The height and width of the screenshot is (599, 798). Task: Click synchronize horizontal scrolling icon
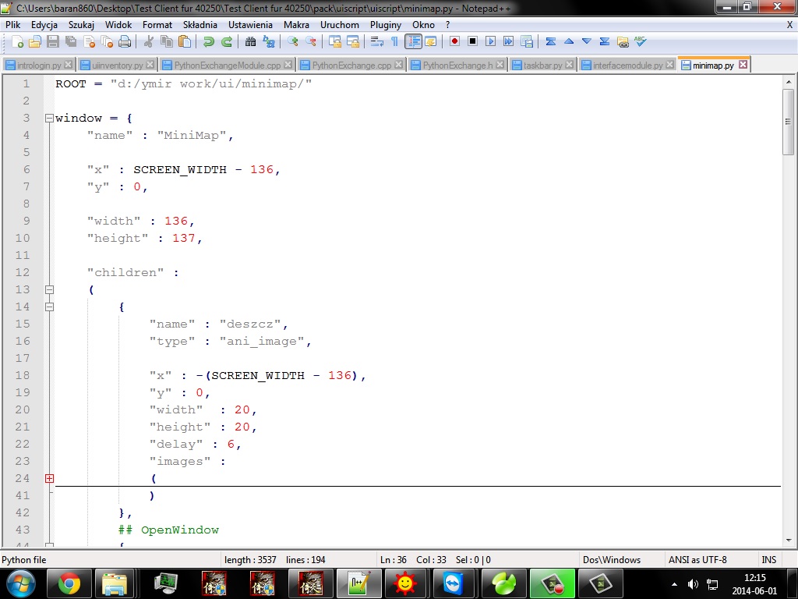[353, 42]
